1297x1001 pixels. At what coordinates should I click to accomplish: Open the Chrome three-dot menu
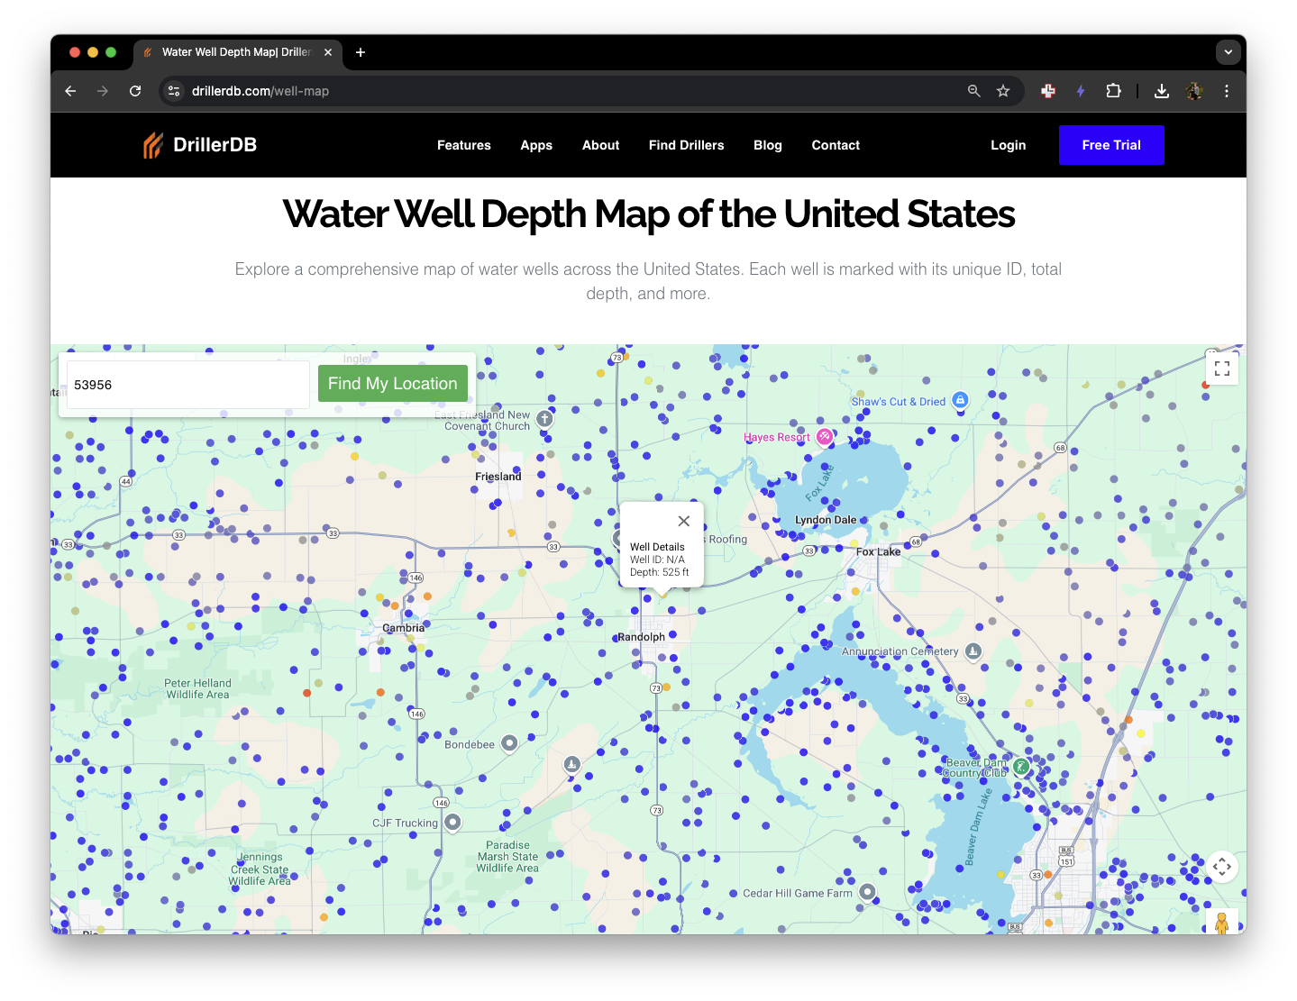click(x=1226, y=90)
